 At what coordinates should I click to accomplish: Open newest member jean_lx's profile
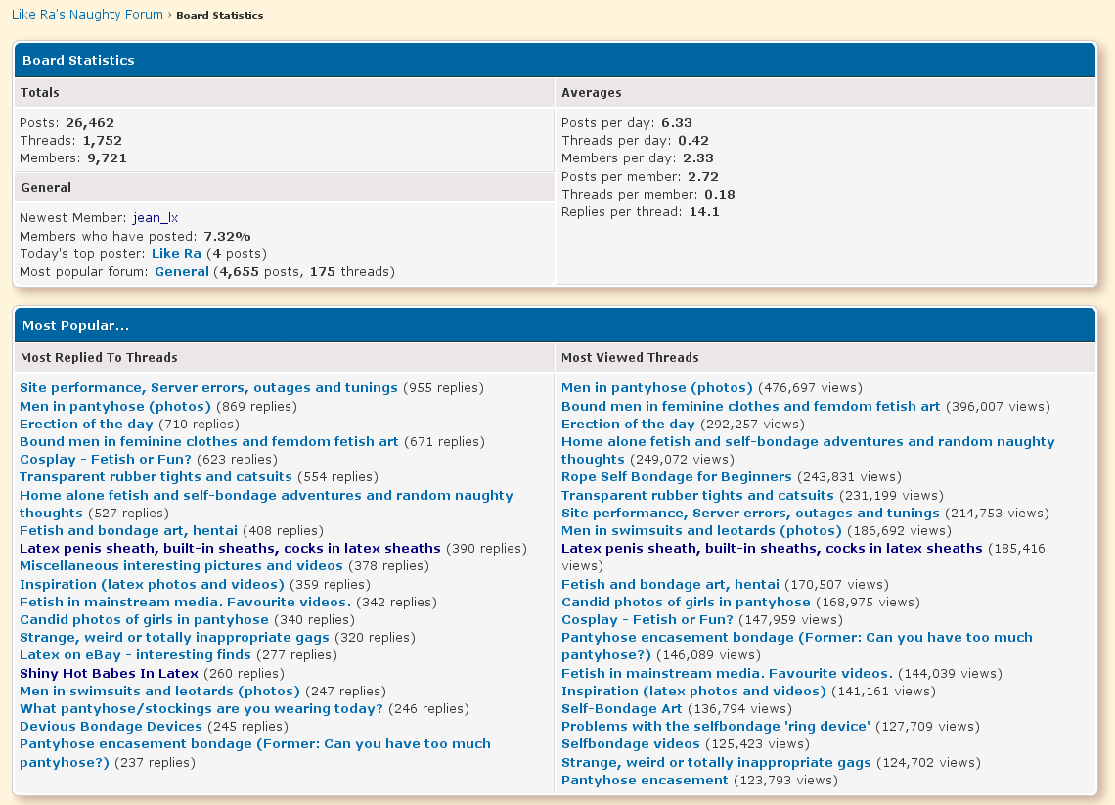coord(156,218)
